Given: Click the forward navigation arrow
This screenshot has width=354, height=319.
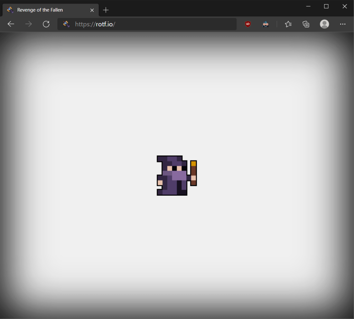Looking at the screenshot, I should (x=29, y=24).
